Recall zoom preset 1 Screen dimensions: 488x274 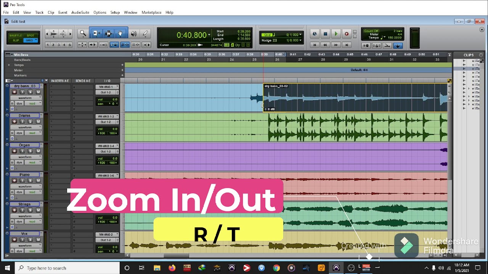click(x=48, y=45)
